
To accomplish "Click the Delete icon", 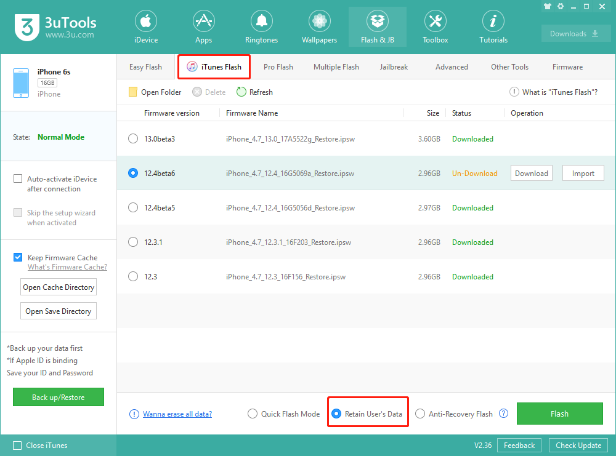I will (x=197, y=92).
